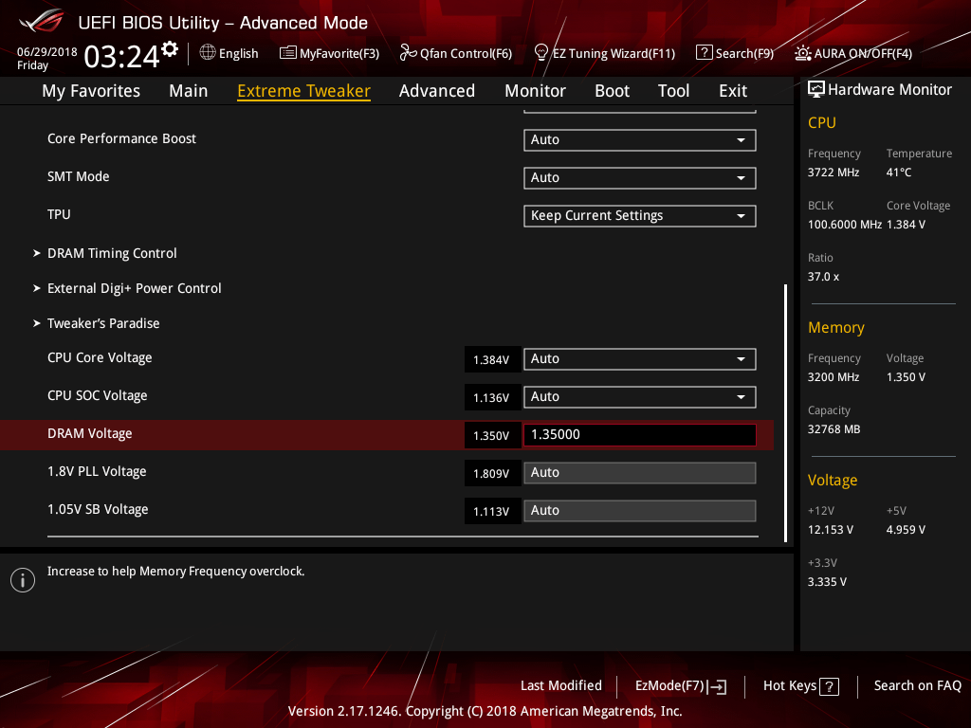
Task: Open MyFavorite(F3) list icon
Action: click(288, 53)
